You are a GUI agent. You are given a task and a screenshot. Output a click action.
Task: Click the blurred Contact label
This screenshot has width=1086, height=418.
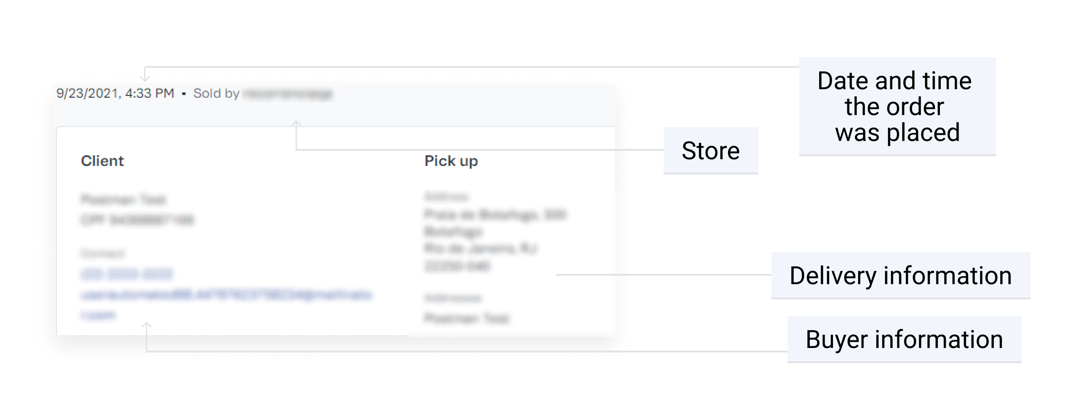[103, 253]
